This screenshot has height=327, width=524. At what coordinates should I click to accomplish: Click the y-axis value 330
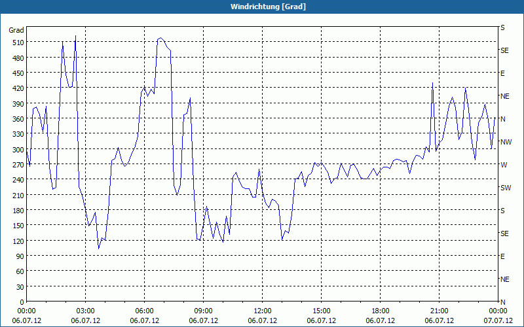coord(18,134)
